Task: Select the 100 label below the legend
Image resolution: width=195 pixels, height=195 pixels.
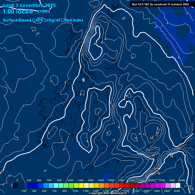Action: point(24,191)
